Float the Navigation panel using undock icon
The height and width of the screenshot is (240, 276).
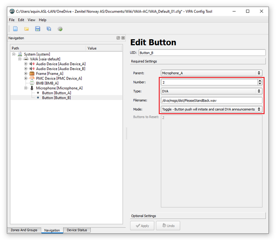coord(118,38)
